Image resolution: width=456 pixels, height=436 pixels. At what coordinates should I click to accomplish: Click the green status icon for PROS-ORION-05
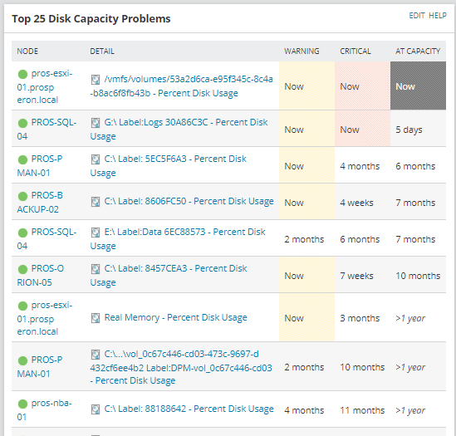(x=22, y=269)
